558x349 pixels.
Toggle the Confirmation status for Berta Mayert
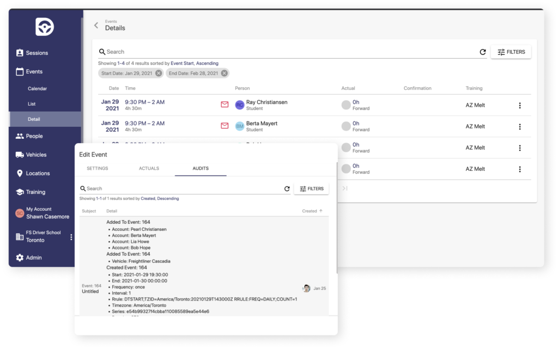(345, 125)
